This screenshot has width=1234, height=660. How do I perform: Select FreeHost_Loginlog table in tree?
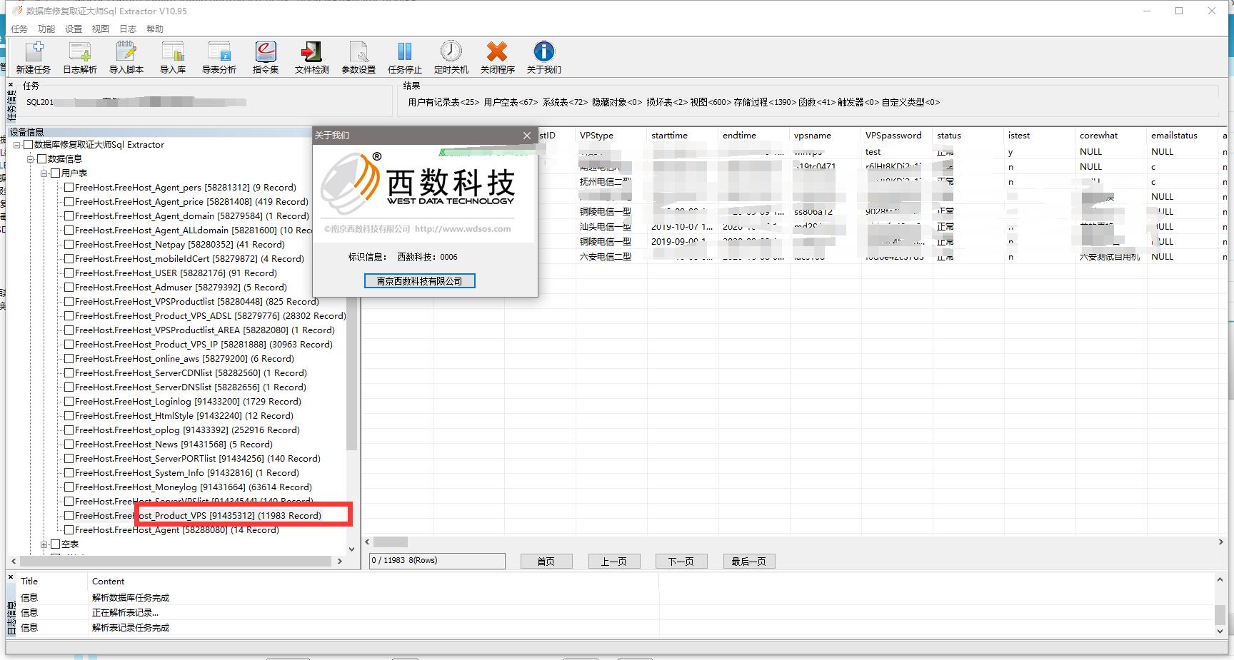point(188,401)
